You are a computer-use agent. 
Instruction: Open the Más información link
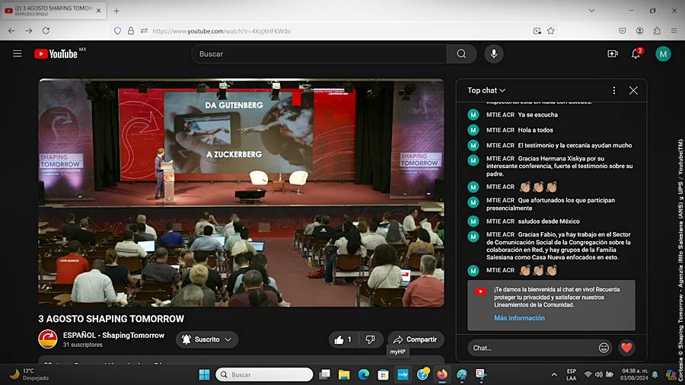[519, 318]
